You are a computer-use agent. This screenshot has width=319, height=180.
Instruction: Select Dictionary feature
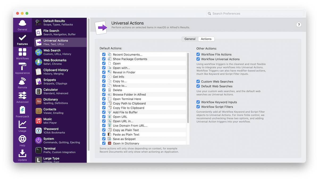click(60, 101)
